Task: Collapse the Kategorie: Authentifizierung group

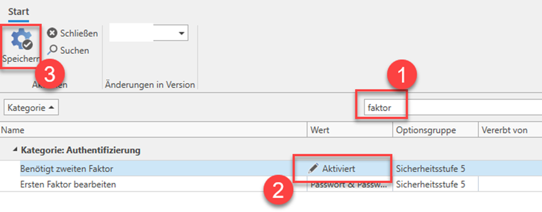Action: coord(15,150)
